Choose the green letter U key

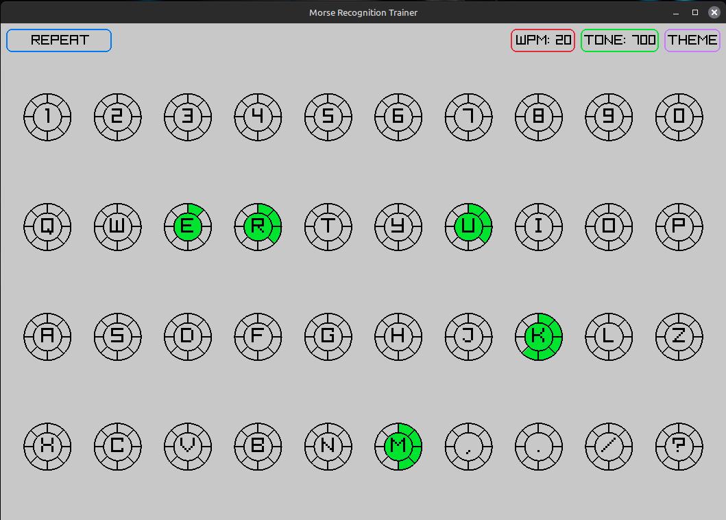(x=468, y=226)
